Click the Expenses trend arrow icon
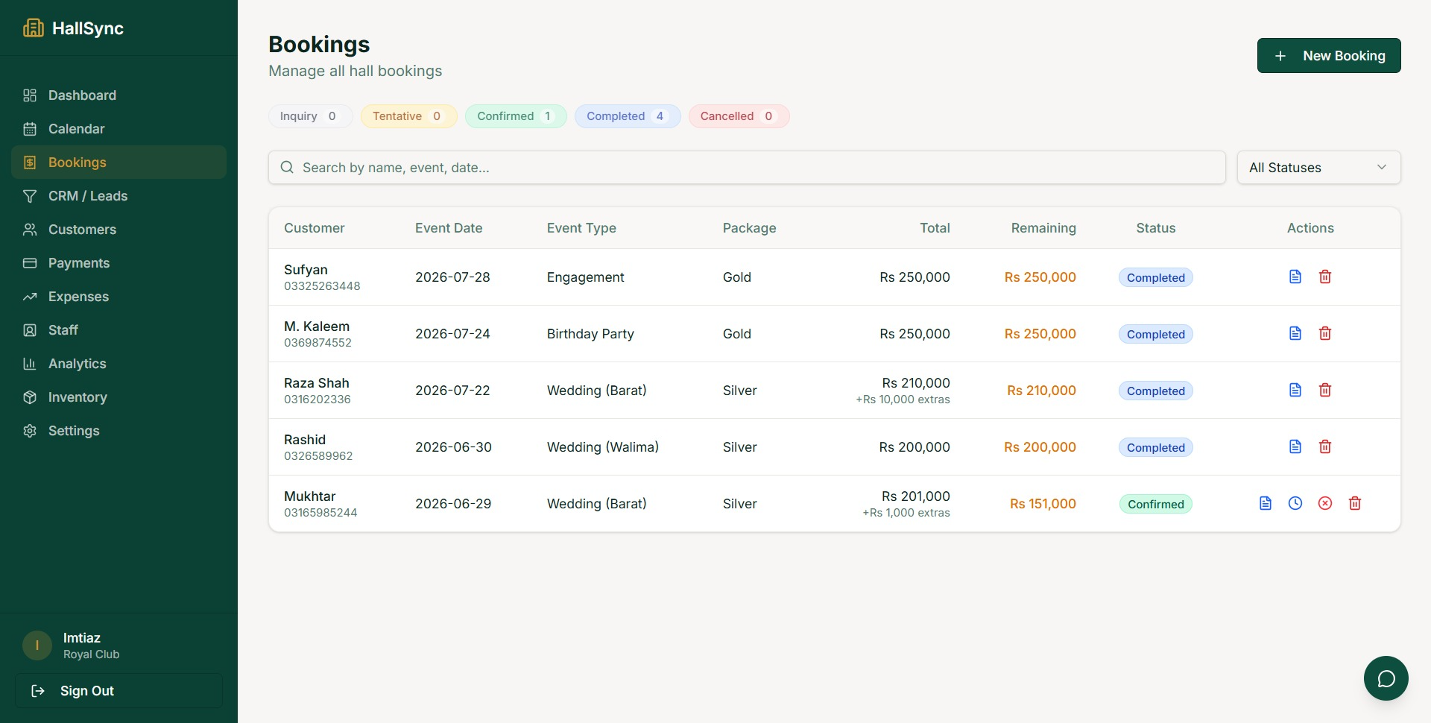This screenshot has width=1431, height=723. click(x=30, y=297)
